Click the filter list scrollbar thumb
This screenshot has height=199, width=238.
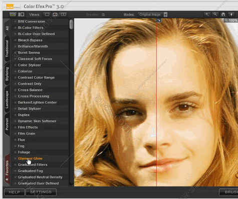(71, 24)
